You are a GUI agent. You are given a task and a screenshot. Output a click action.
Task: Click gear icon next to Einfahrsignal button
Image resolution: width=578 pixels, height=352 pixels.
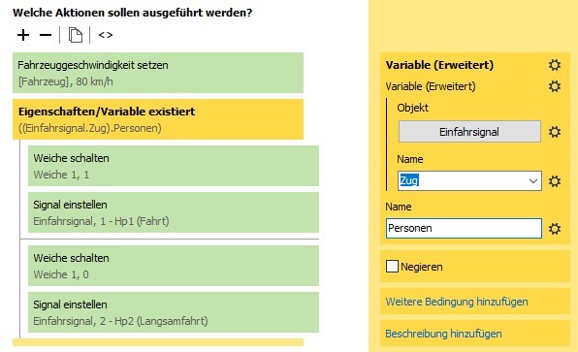pos(555,132)
